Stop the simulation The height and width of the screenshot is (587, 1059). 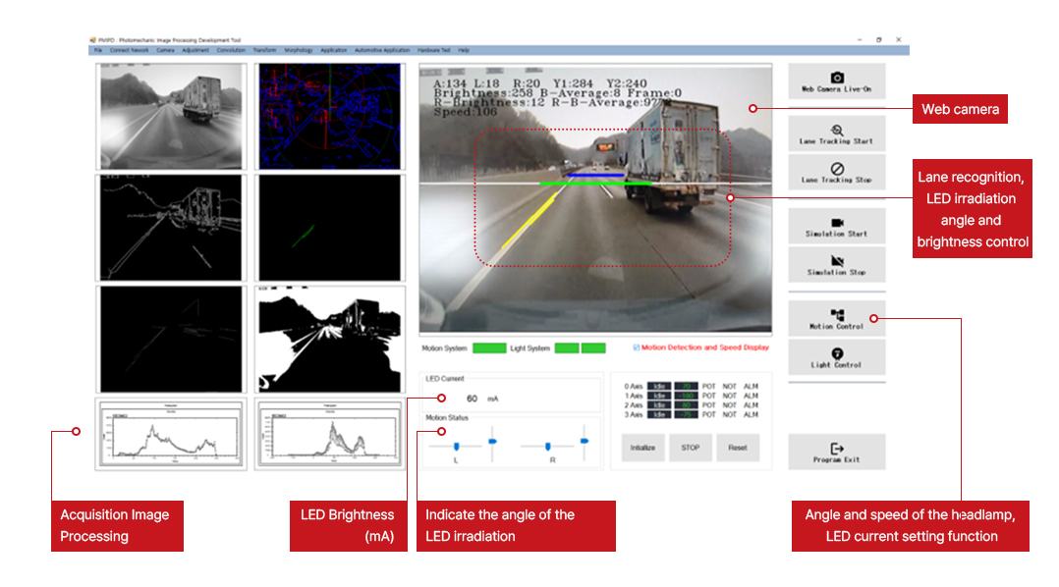tap(836, 265)
